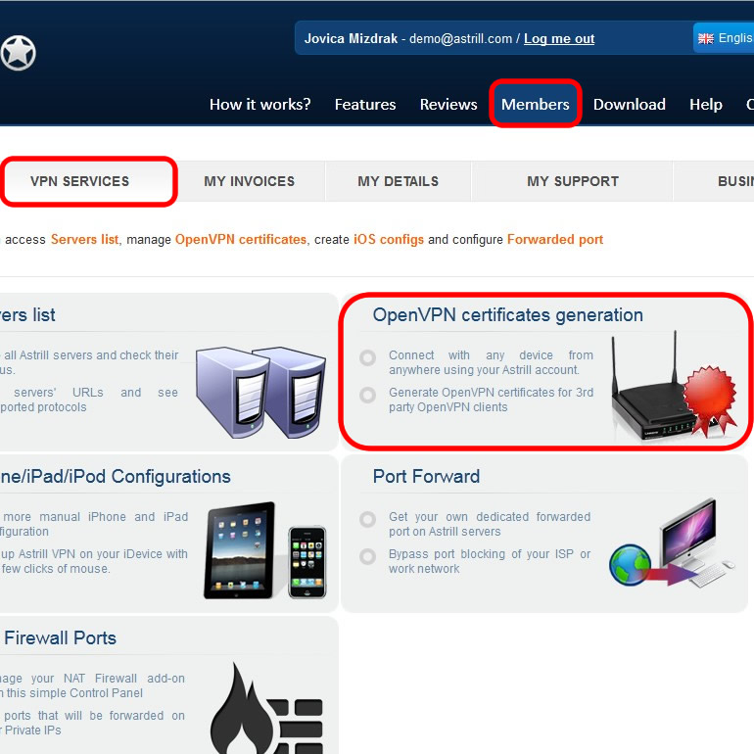Open 'OpenVPN certificates generation' heading

tap(508, 315)
